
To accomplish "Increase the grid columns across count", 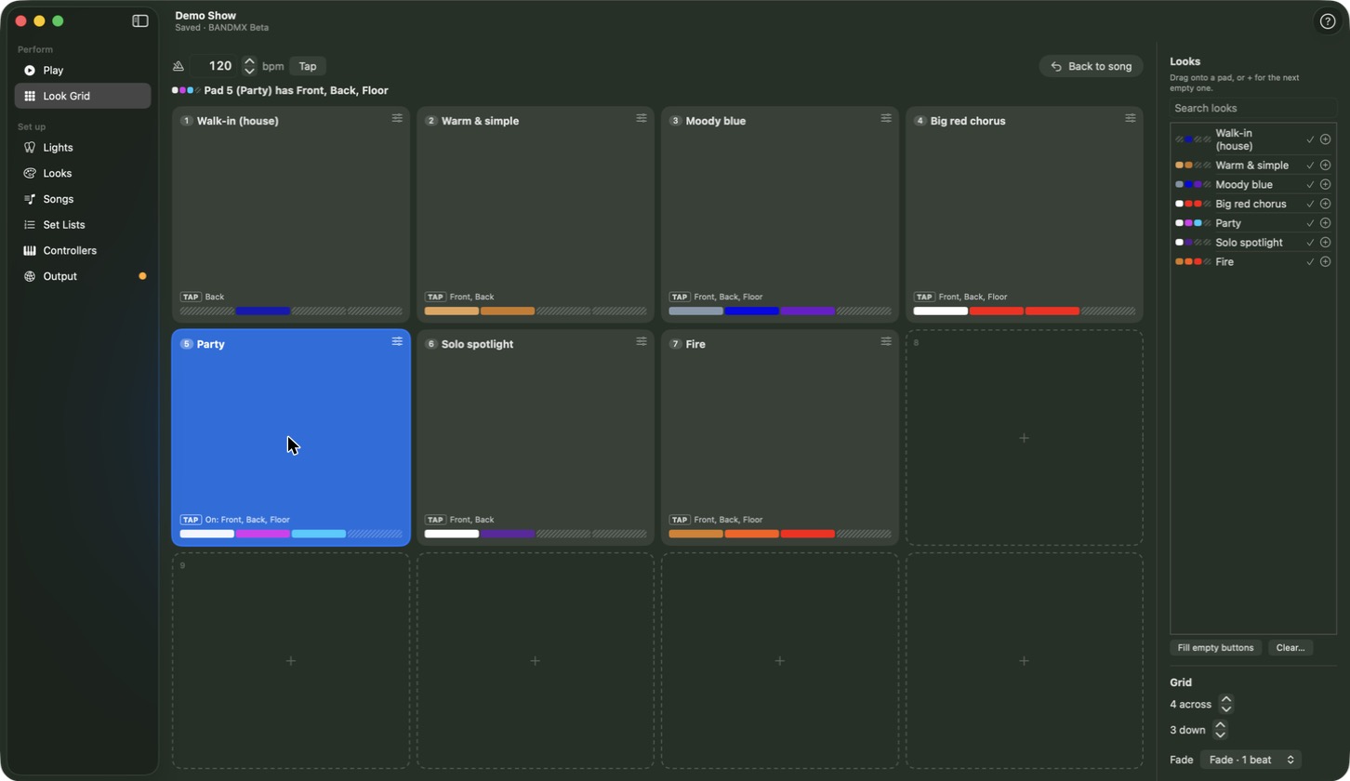I will (x=1225, y=699).
